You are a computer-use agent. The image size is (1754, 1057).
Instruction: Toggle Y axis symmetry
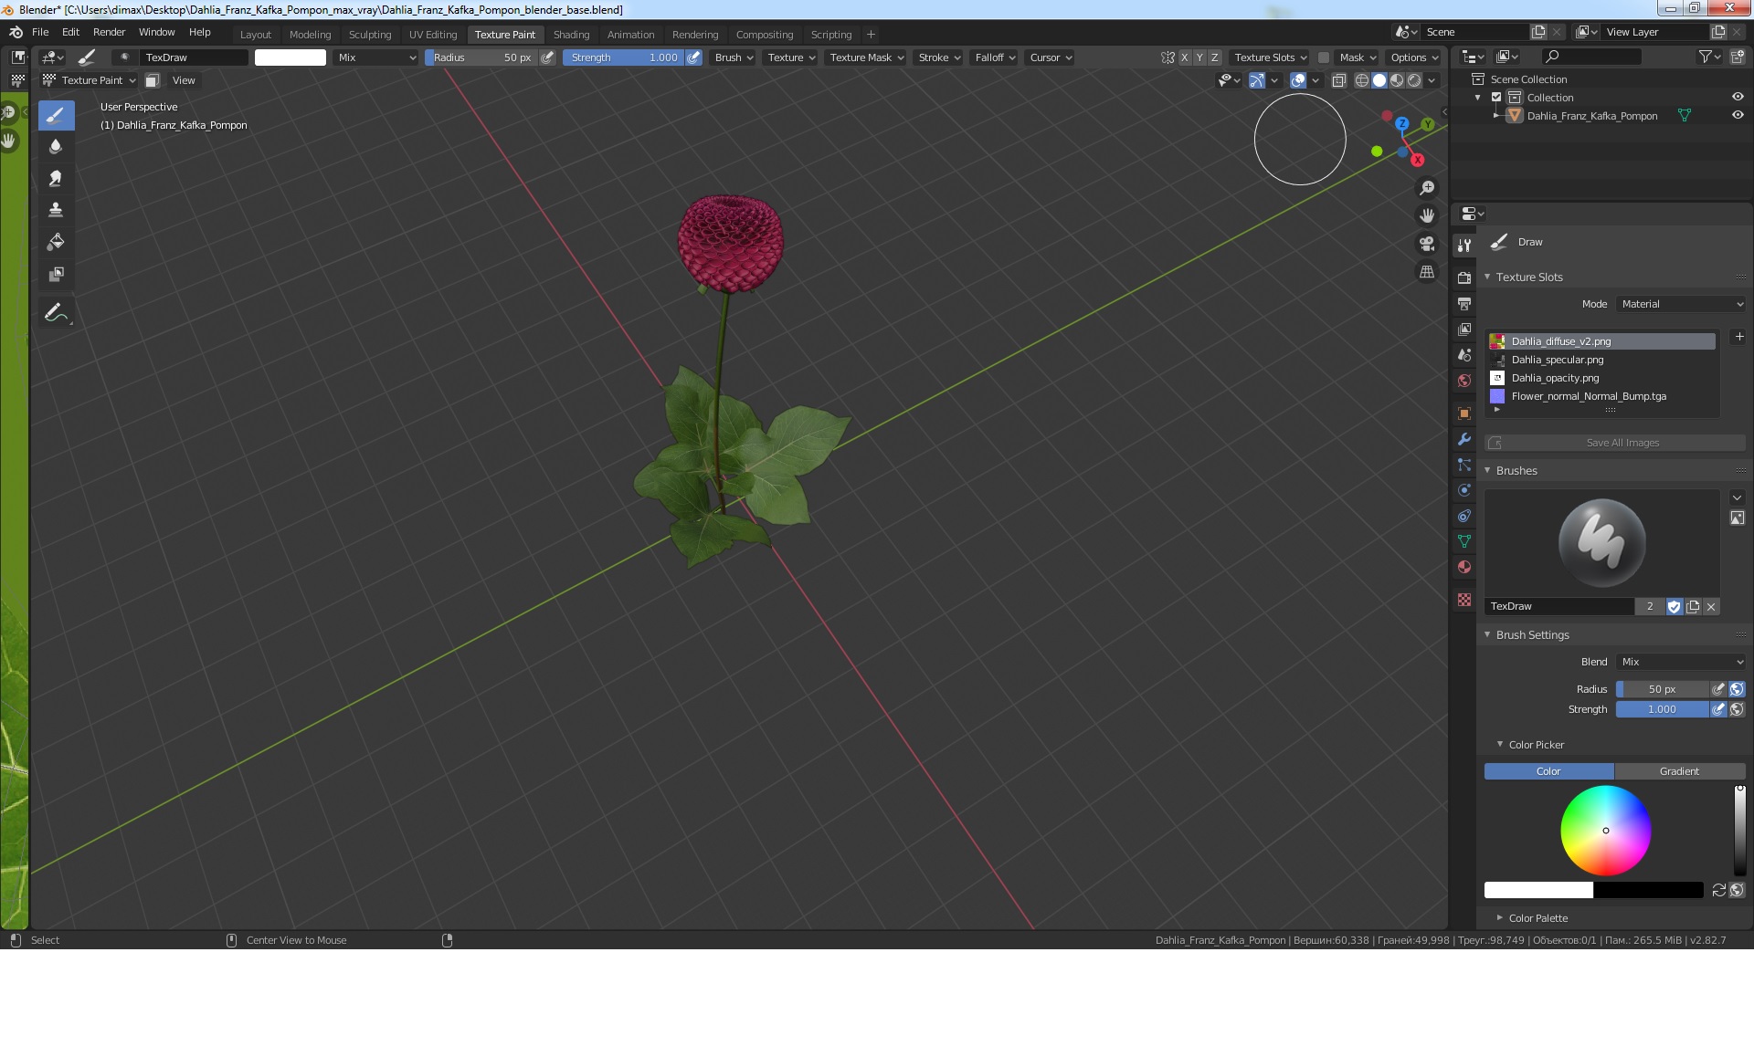pos(1199,58)
